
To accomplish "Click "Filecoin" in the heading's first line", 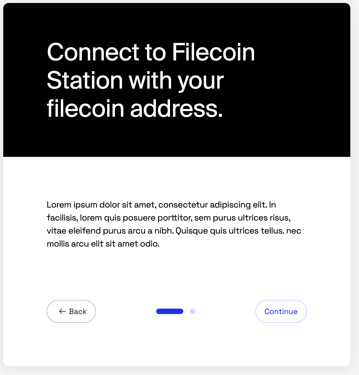I will click(x=213, y=52).
